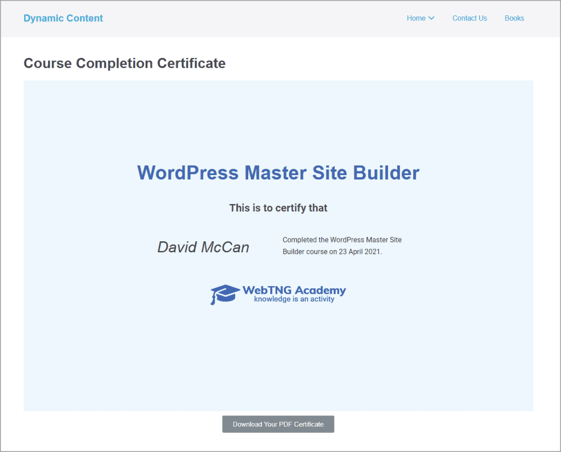The image size is (561, 452).
Task: Click the Dynamic Content header link
Action: (63, 18)
